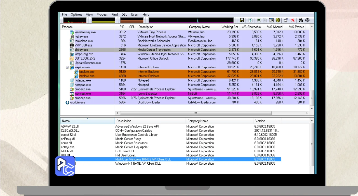Open System Information via the graph monitor icon
This screenshot has width=358, height=196.
(x=259, y=20)
